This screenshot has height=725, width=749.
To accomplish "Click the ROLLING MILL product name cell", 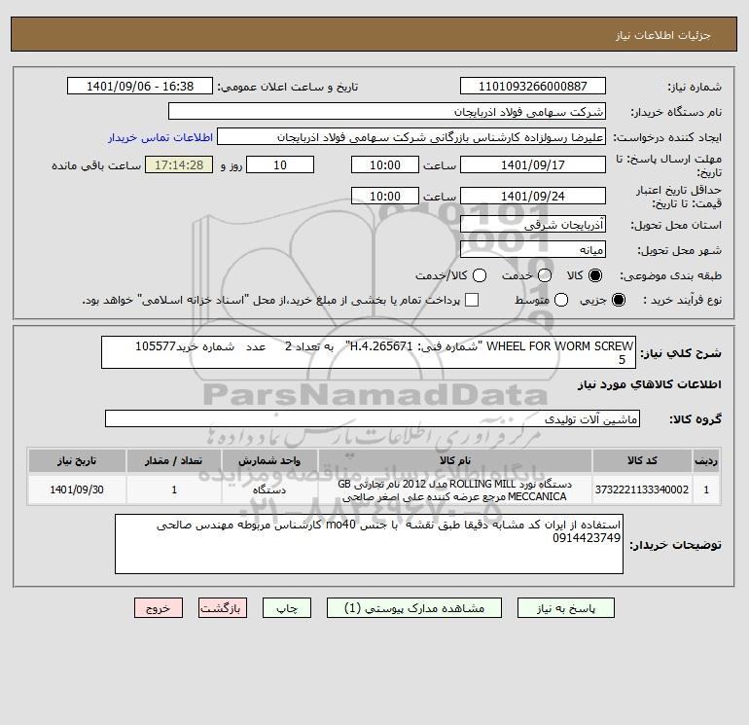I will [x=455, y=489].
